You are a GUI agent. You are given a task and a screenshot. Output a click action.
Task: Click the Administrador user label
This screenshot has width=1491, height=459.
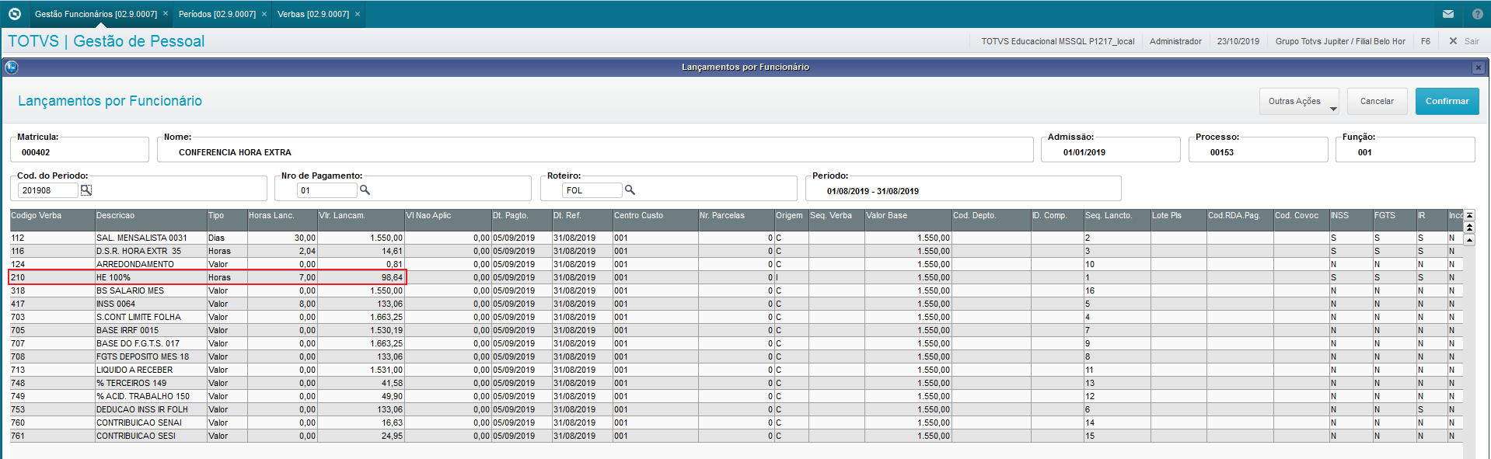pos(1175,41)
